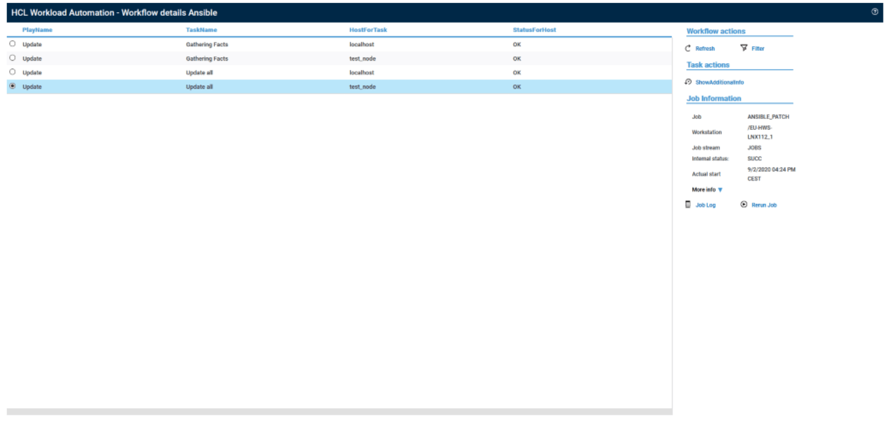The height and width of the screenshot is (436, 892).
Task: Click the Job Log link text
Action: pos(705,205)
